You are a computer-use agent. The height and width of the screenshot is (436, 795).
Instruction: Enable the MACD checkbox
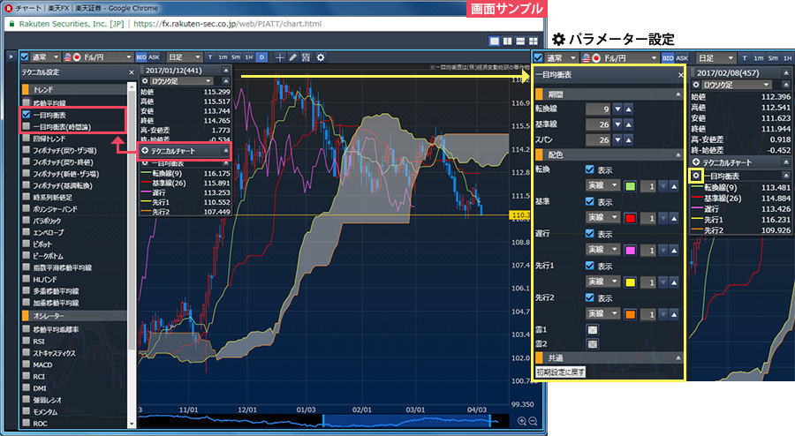click(x=26, y=365)
